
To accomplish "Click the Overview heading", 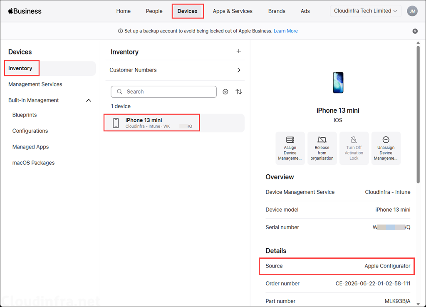I will point(280,177).
